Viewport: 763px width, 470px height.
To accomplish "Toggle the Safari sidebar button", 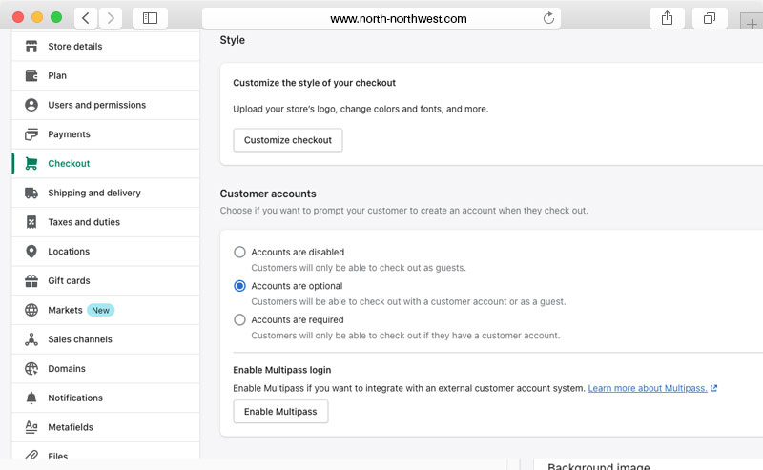I will 150,18.
